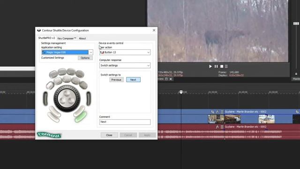Switch to the Key Composer tab
The height and width of the screenshot is (169, 300).
click(67, 38)
